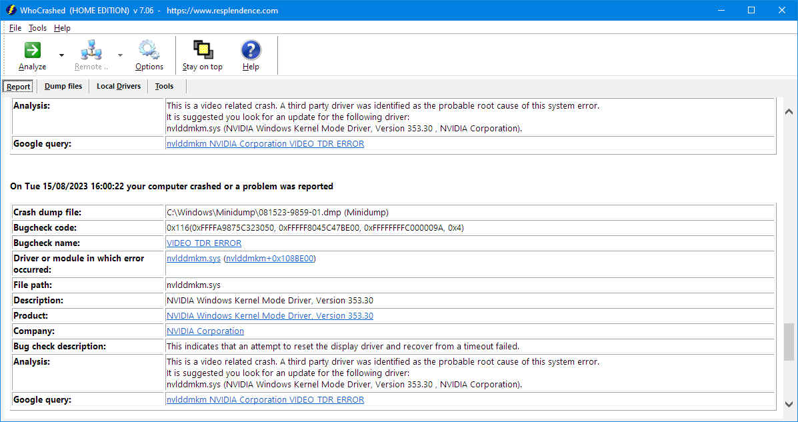798x422 pixels.
Task: Select crash dump path 081523-9859-01.dmp text
Action: point(277,212)
